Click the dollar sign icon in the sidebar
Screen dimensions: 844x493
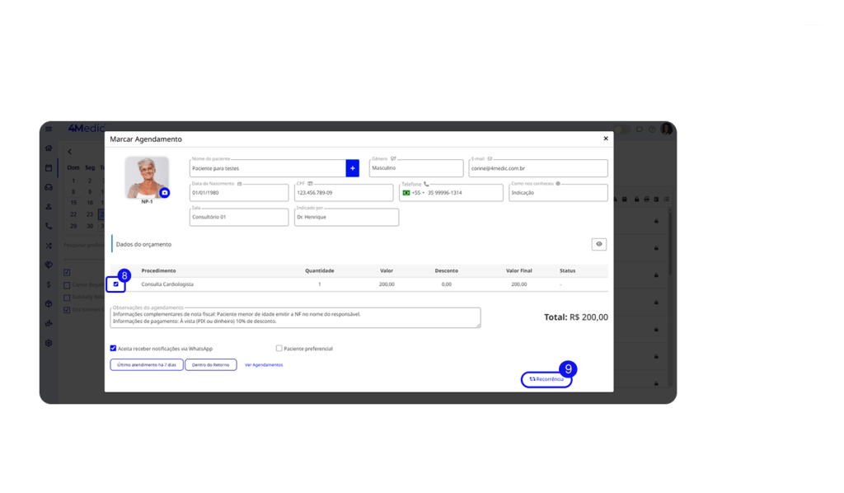49,284
